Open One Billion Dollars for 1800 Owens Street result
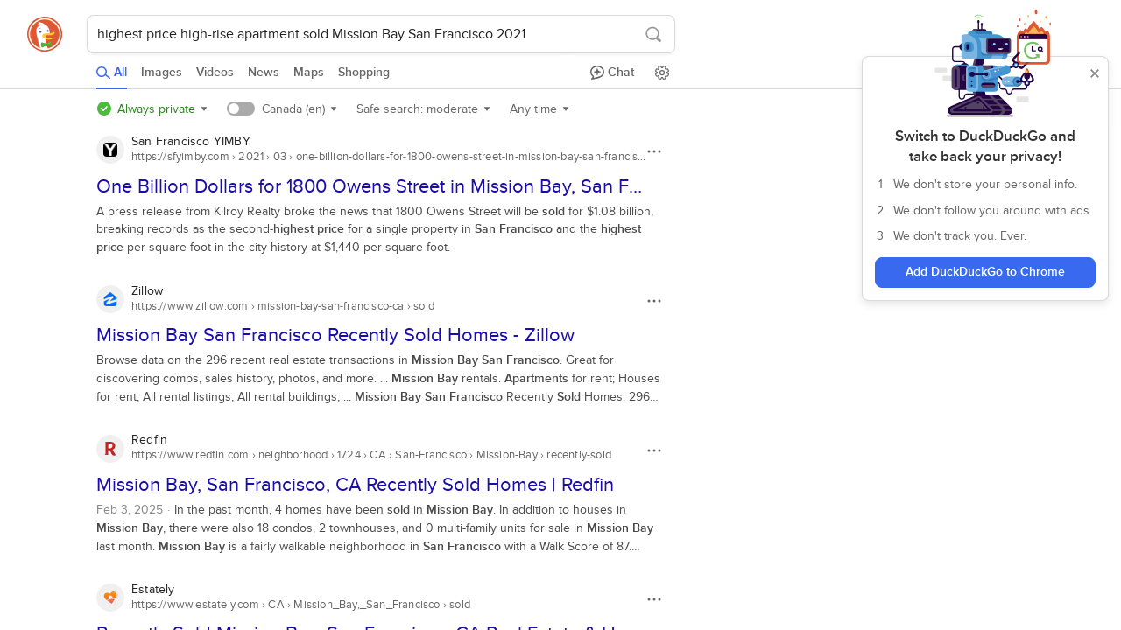The height and width of the screenshot is (630, 1121). point(370,186)
